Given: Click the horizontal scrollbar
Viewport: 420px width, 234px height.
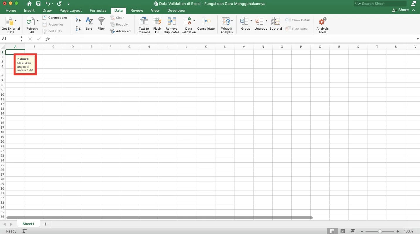Looking at the screenshot, I should 159,218.
